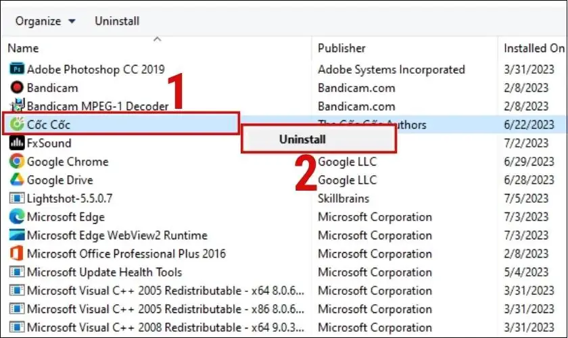This screenshot has height=338, width=568.
Task: Select the Google Chrome entry name
Action: tap(68, 162)
